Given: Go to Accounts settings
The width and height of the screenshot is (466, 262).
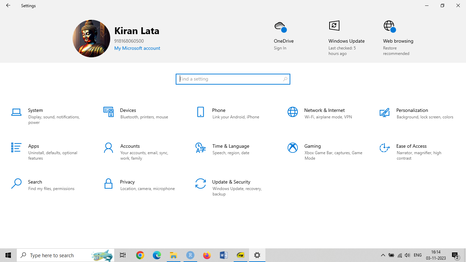Looking at the screenshot, I should [x=130, y=146].
